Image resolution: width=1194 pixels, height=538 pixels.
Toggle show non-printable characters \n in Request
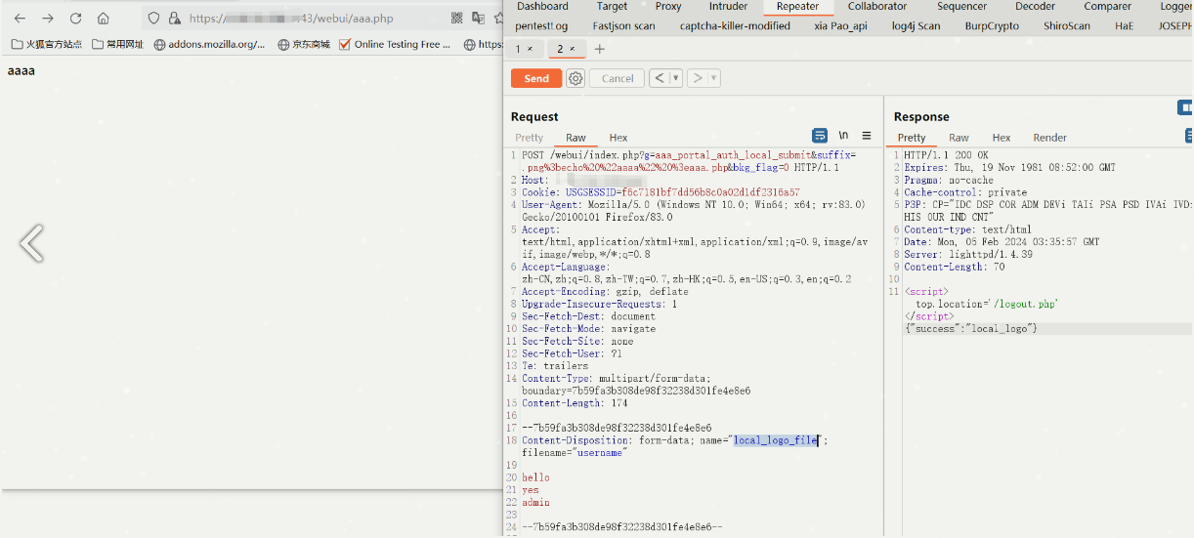coord(843,136)
